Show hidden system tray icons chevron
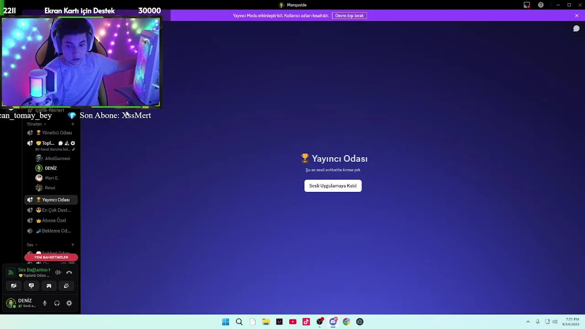585x329 pixels. [528, 322]
